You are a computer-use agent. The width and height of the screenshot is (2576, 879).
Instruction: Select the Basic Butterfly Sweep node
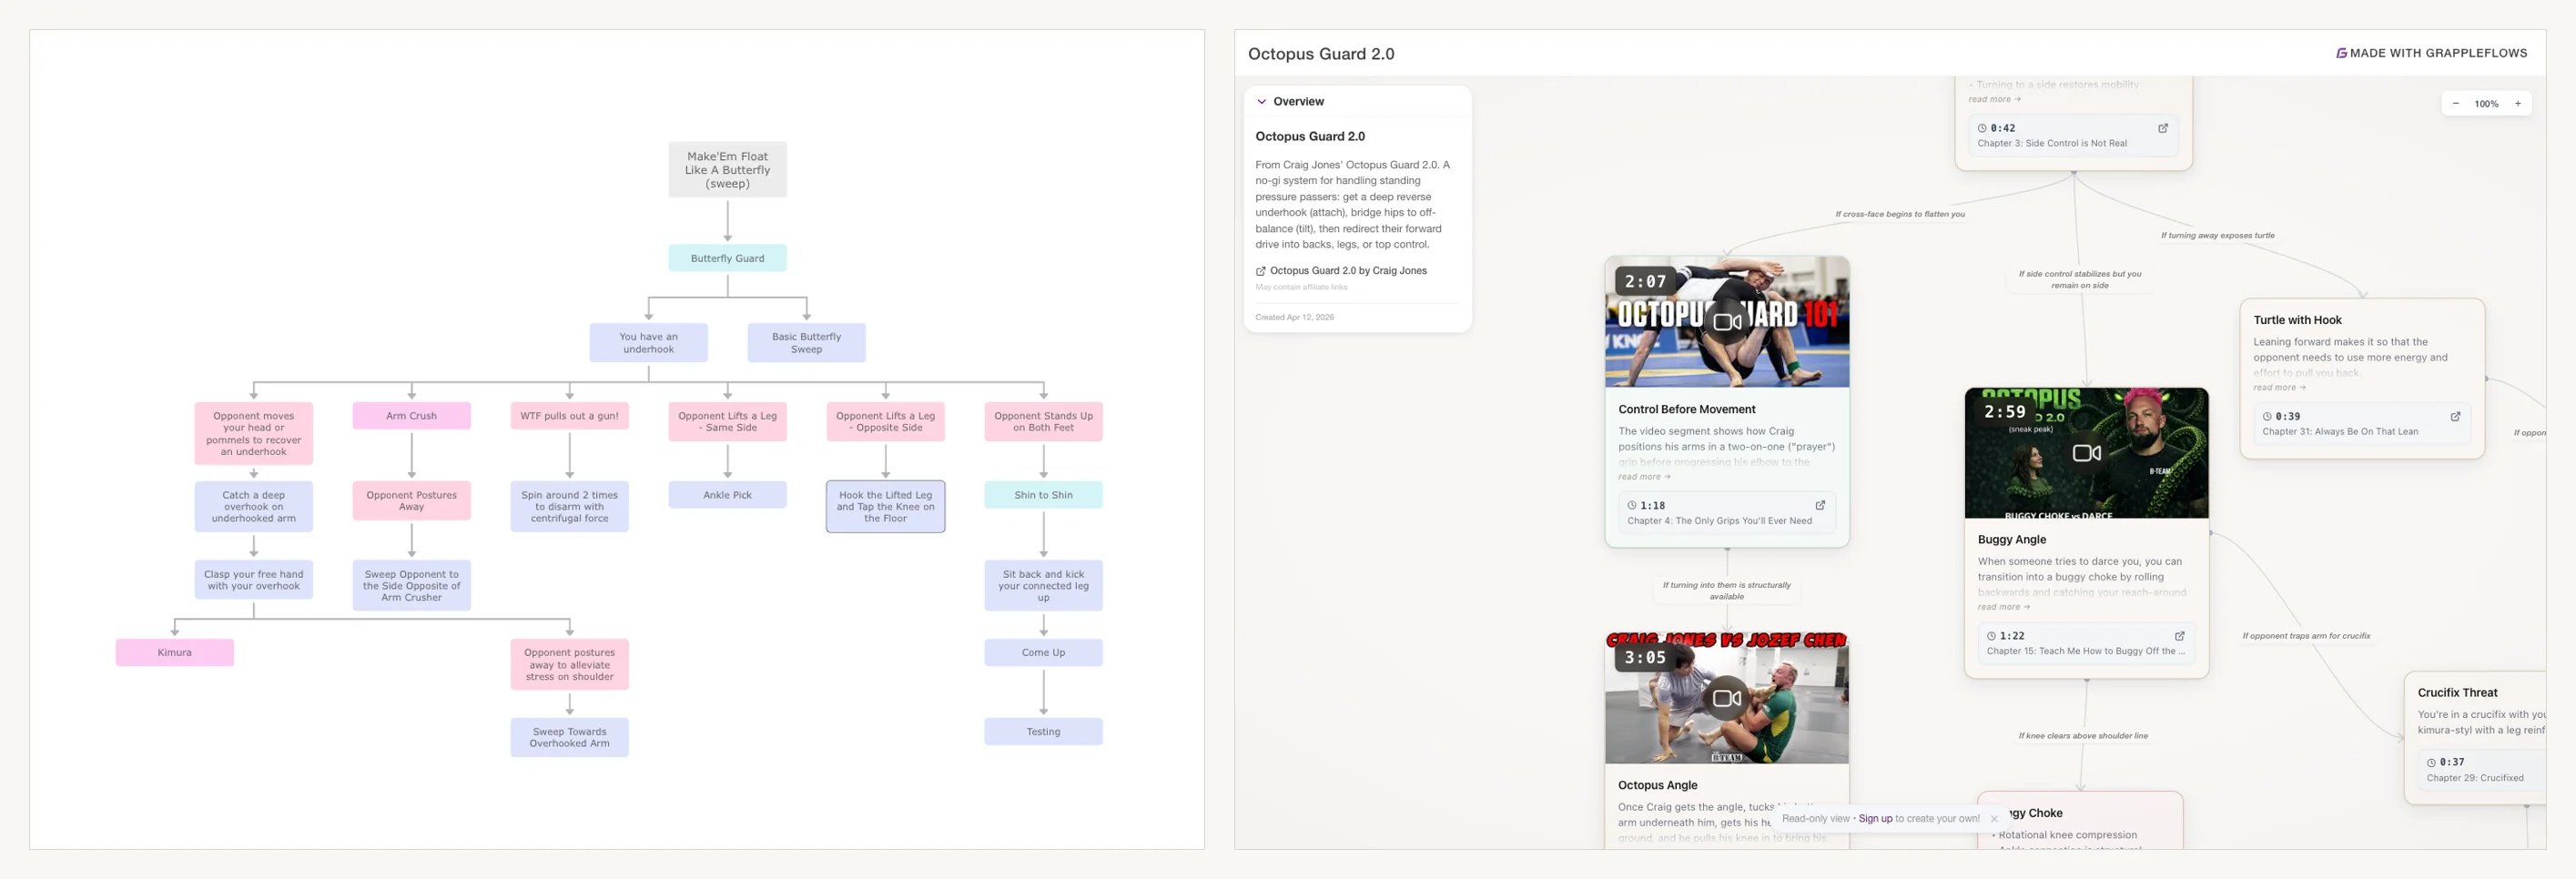[x=806, y=343]
